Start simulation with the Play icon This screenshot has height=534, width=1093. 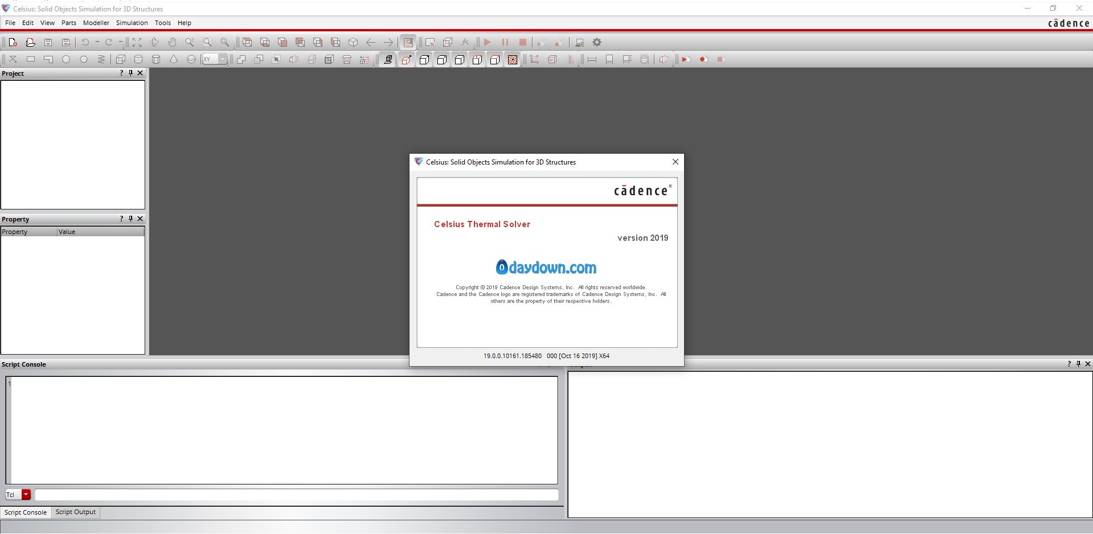tap(487, 42)
